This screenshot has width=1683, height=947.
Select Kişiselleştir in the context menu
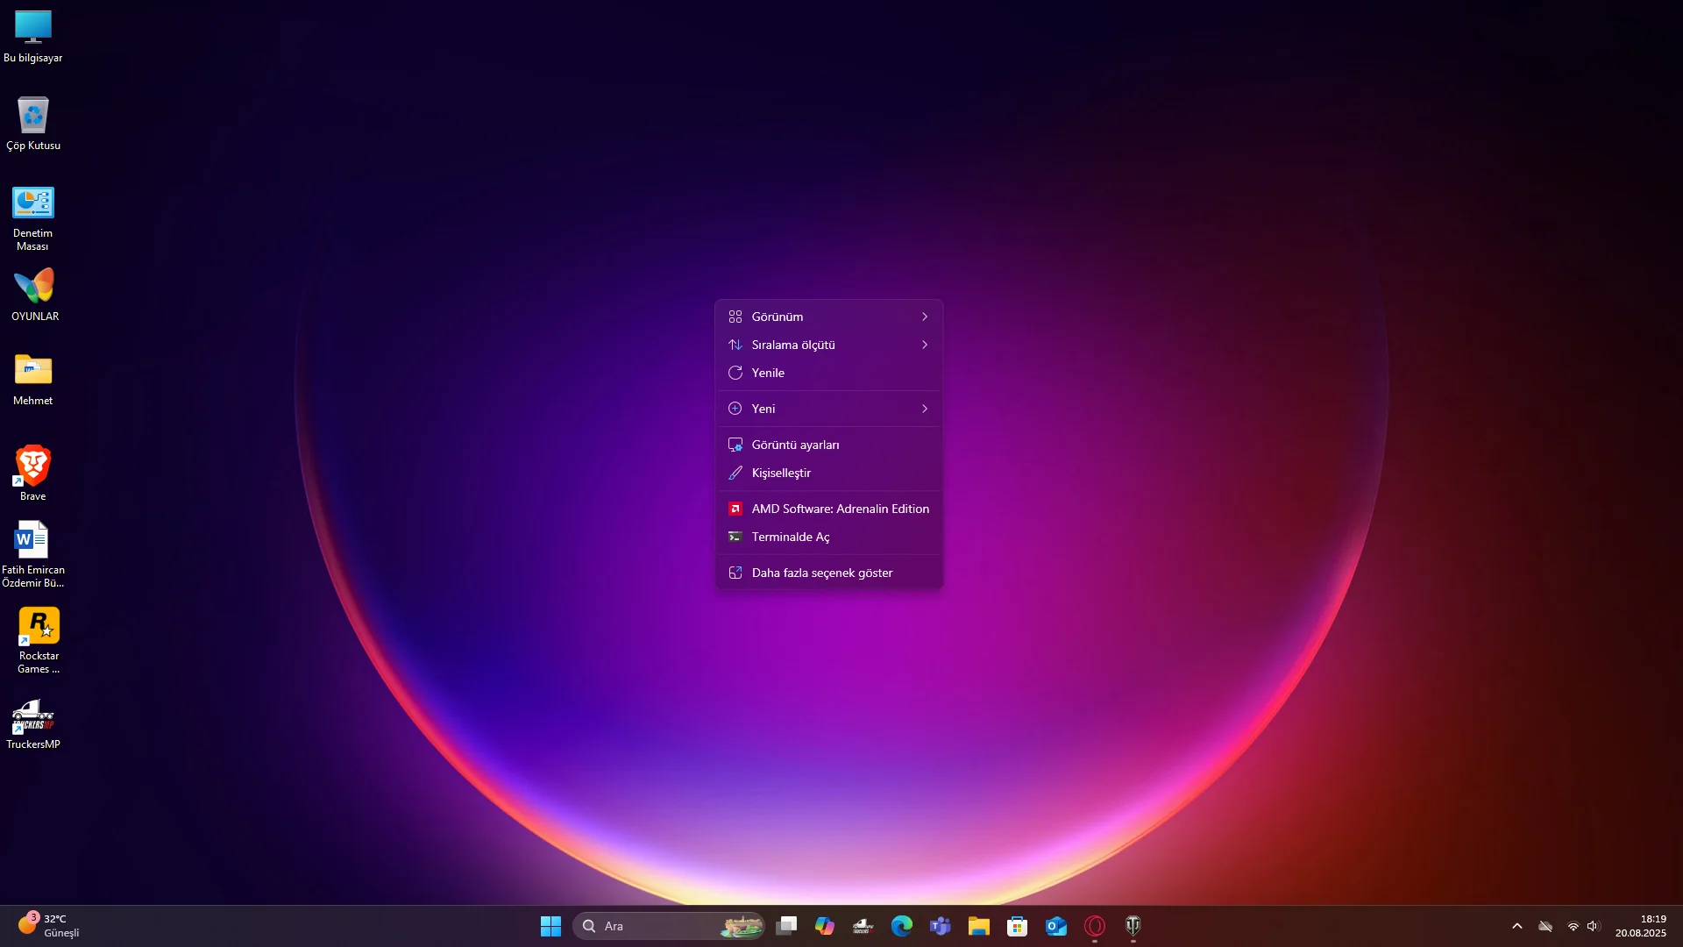[781, 473]
